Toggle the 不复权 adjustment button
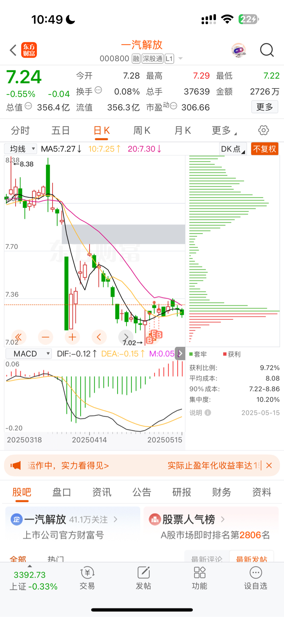284x617 pixels. click(x=264, y=149)
